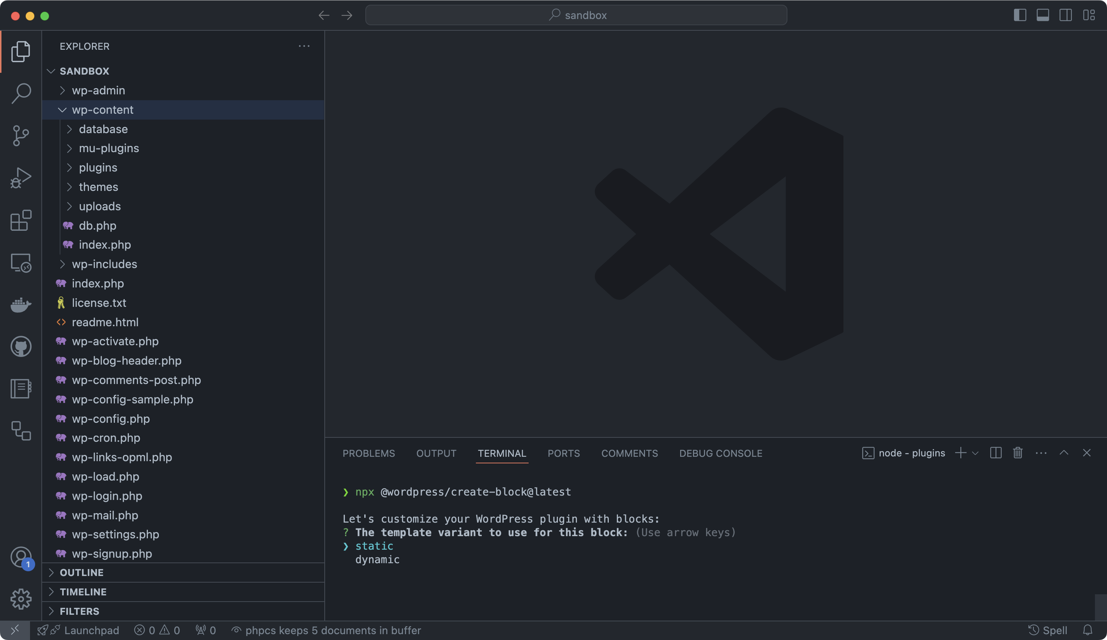Expand the mu-plugins folder
The width and height of the screenshot is (1107, 640).
point(183,148)
